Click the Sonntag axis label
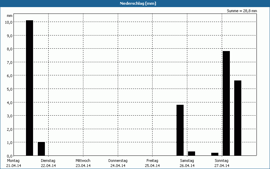Screen dimensions: 270x169 [x=222, y=161]
